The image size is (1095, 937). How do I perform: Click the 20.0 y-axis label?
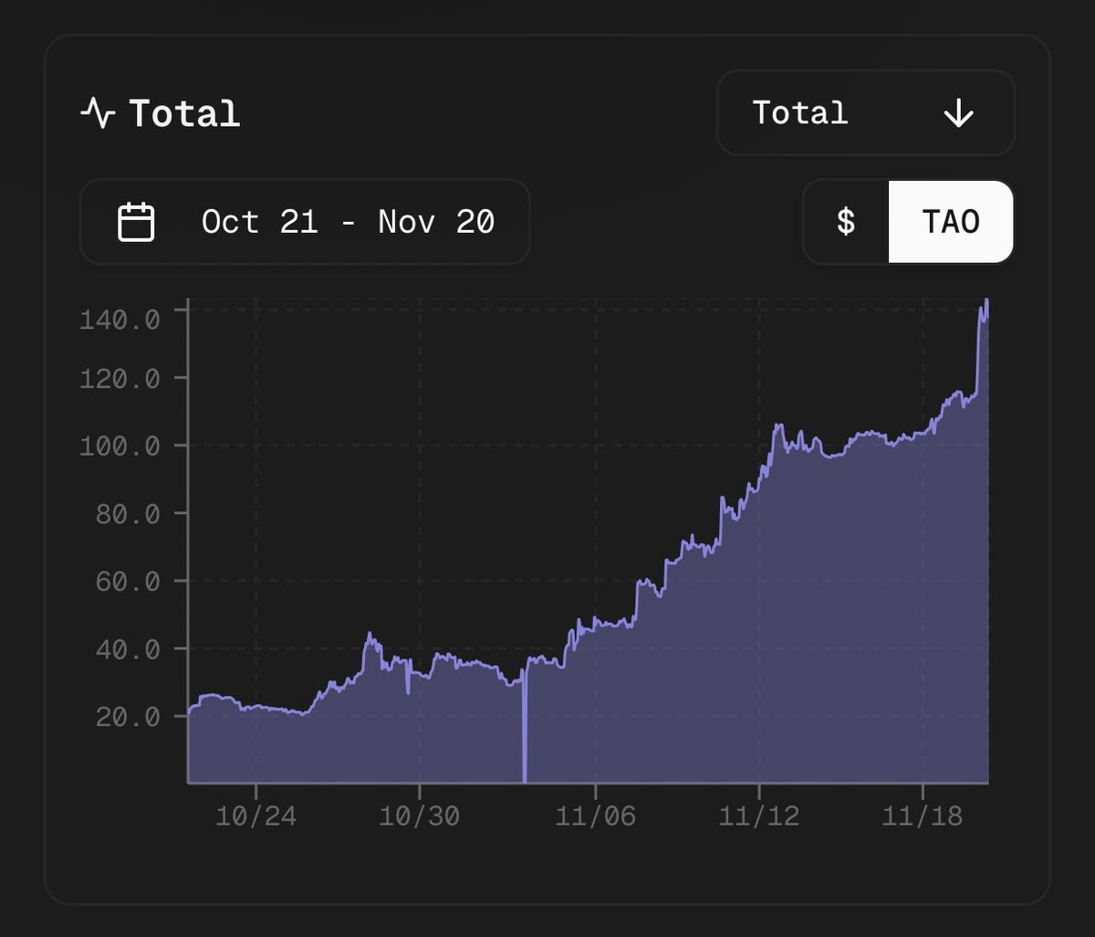[128, 717]
